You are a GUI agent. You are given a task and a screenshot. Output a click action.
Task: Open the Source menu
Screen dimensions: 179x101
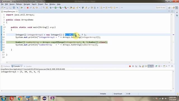click(12, 4)
